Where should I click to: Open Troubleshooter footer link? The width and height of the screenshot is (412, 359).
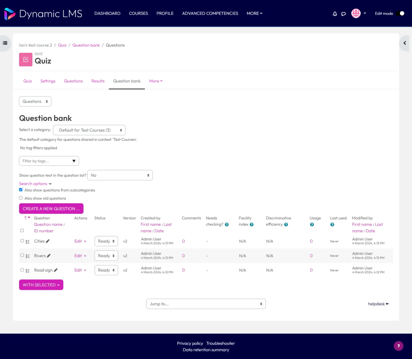click(x=220, y=343)
